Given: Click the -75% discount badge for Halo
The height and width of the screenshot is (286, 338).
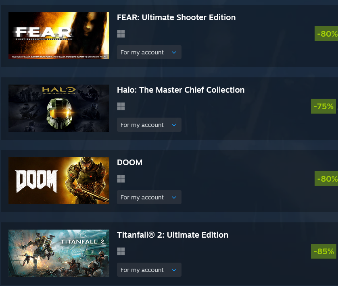Looking at the screenshot, I should [323, 106].
